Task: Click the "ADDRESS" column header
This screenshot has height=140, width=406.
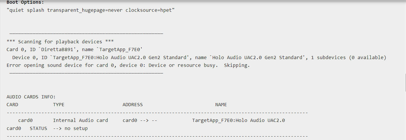Action: [x=132, y=105]
